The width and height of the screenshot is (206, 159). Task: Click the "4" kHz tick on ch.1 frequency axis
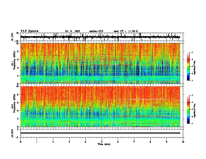[18, 68]
